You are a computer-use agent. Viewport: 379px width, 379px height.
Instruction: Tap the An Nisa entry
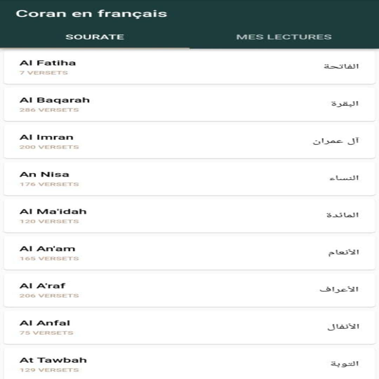(x=189, y=179)
